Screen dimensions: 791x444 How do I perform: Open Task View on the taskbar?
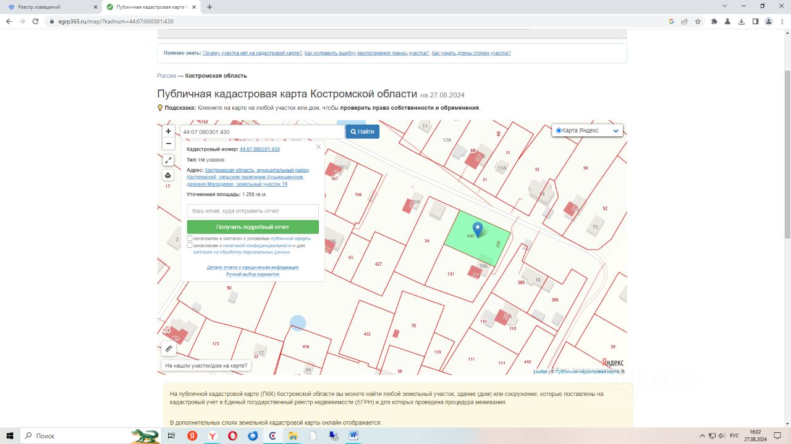pyautogui.click(x=171, y=435)
